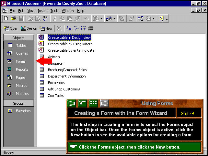Image resolution: width=208 pixels, height=156 pixels.
Task: Open Print Preview from the toolbar
Action: coord(38,18)
